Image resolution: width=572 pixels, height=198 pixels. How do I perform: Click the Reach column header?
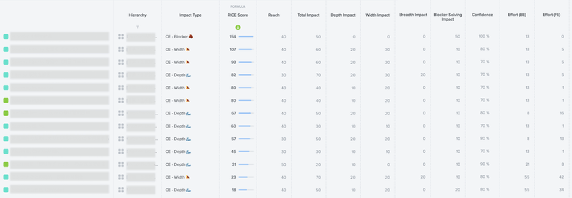(x=274, y=15)
